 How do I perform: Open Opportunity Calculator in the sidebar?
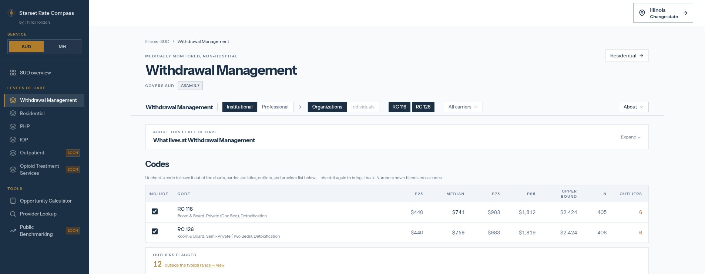(x=44, y=201)
